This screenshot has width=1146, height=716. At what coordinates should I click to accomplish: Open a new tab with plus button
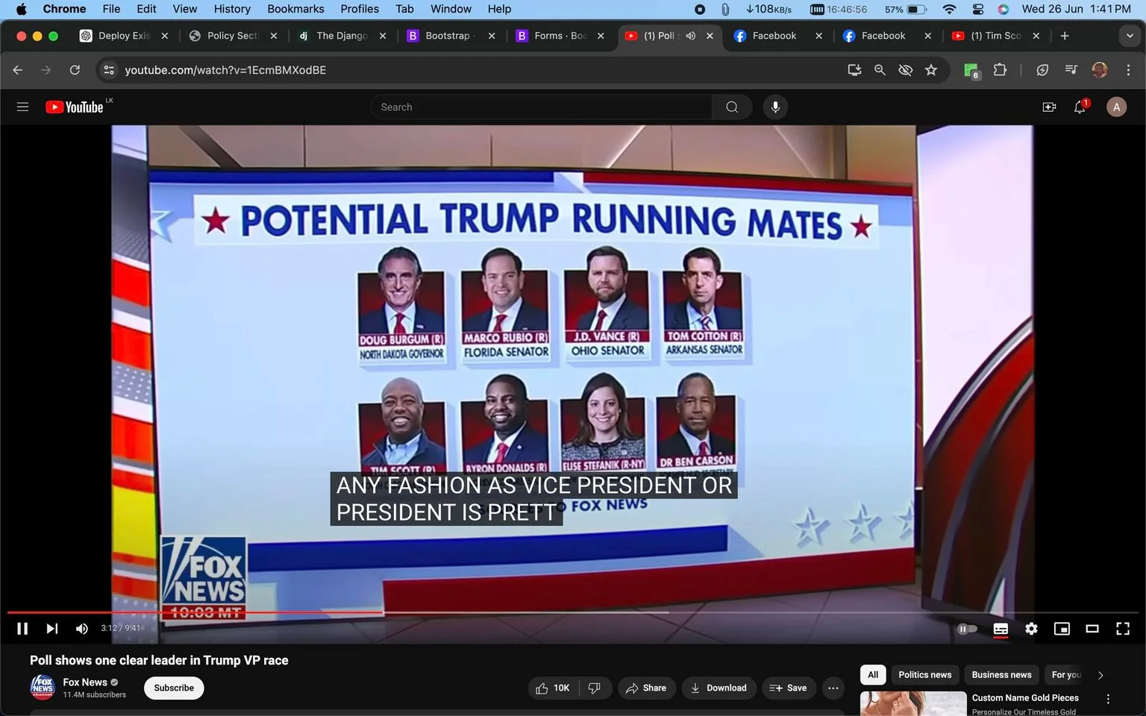point(1065,36)
